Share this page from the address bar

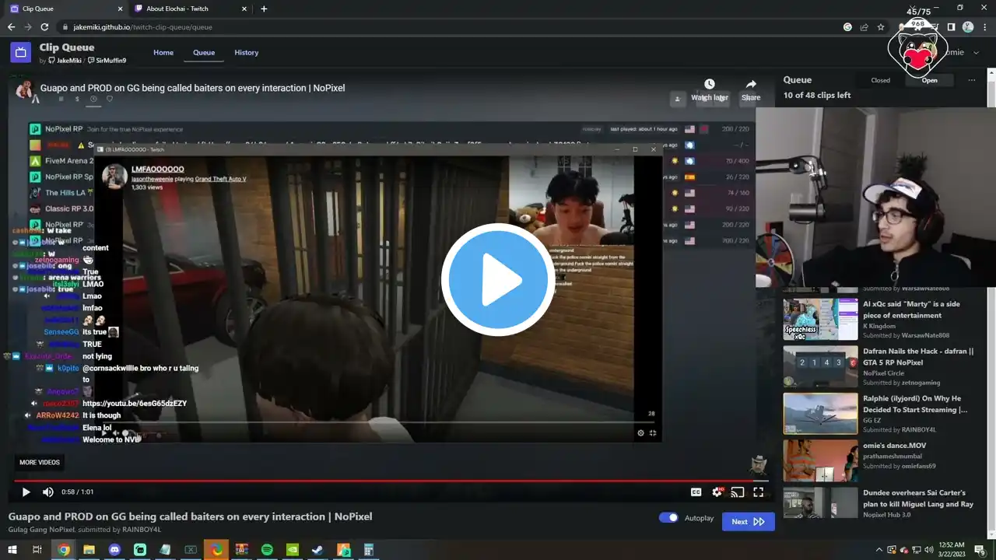coord(864,27)
